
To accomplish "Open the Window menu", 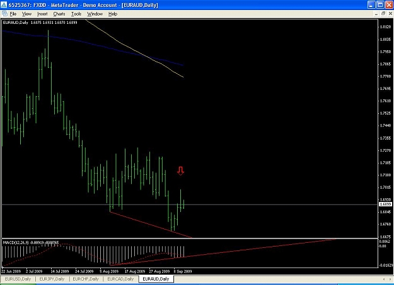I will point(95,14).
